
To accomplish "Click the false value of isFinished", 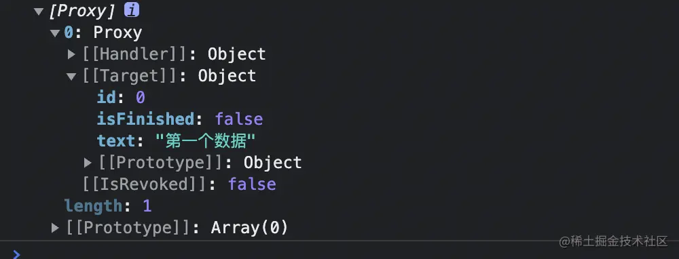I will pos(239,119).
